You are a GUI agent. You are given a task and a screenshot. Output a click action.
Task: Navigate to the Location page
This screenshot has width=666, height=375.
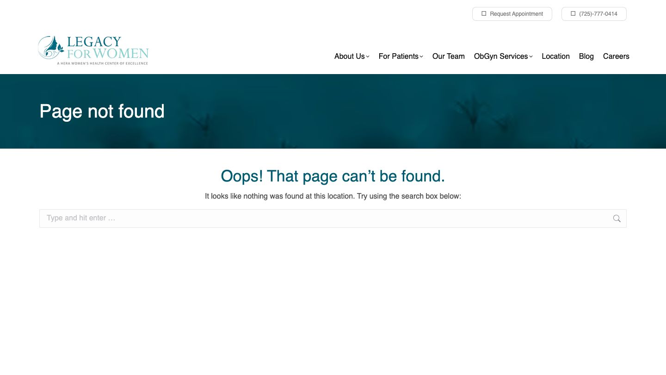coord(555,56)
